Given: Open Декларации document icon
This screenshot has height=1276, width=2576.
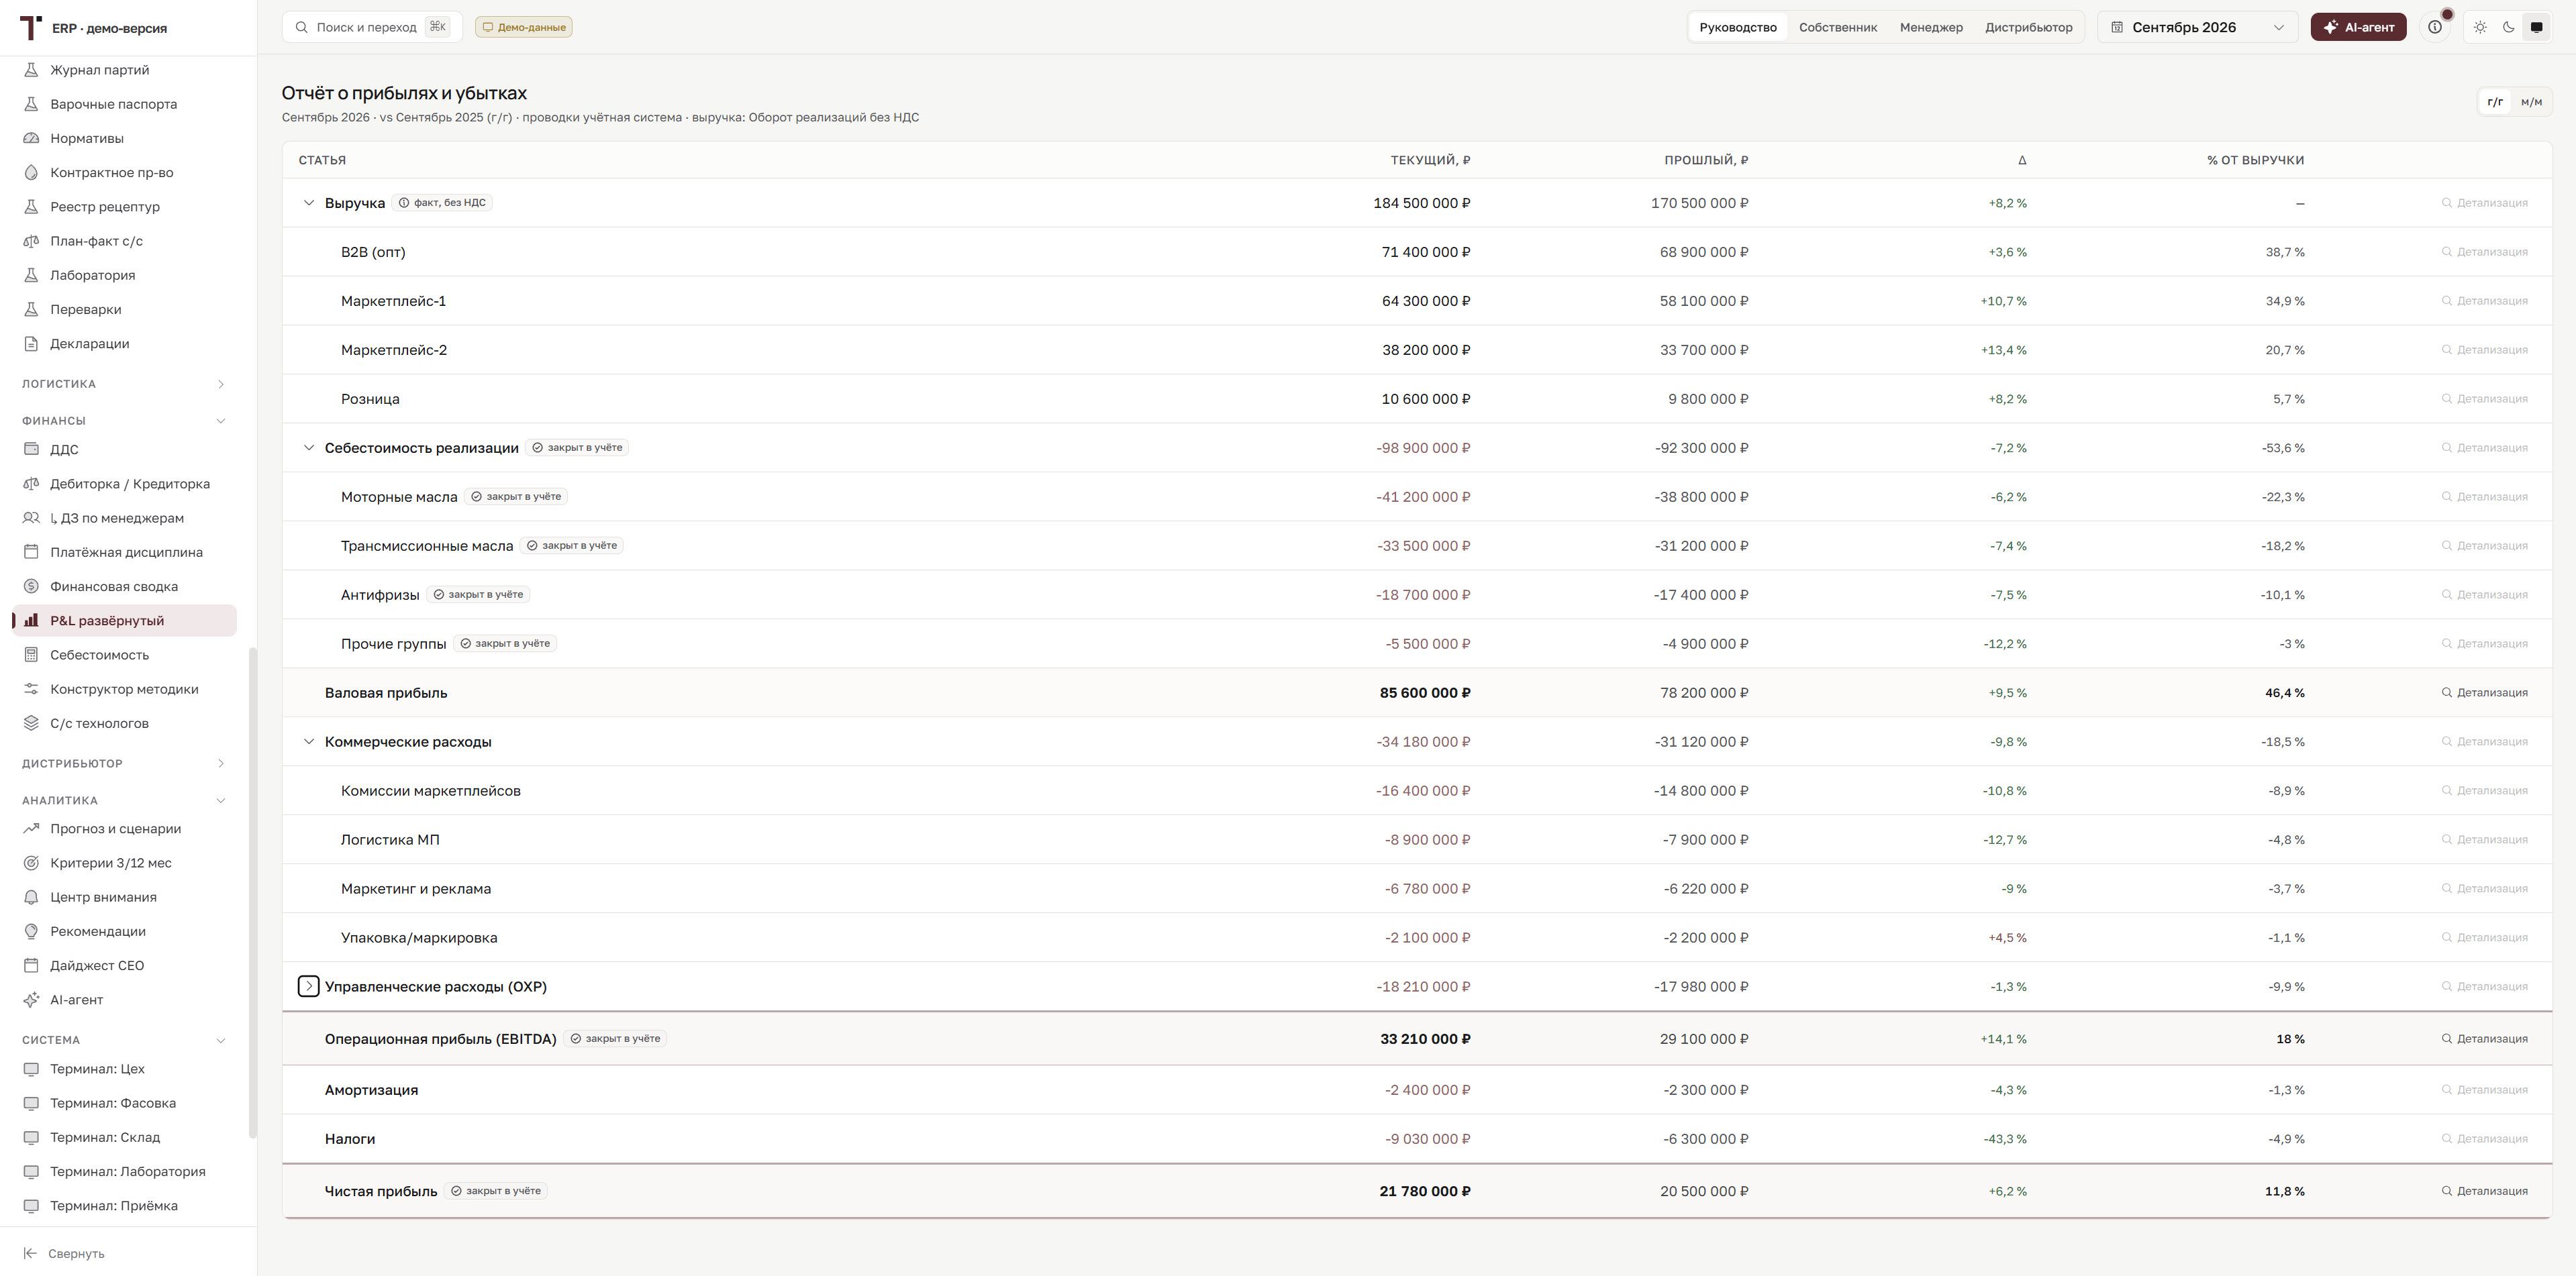Looking at the screenshot, I should [x=31, y=343].
